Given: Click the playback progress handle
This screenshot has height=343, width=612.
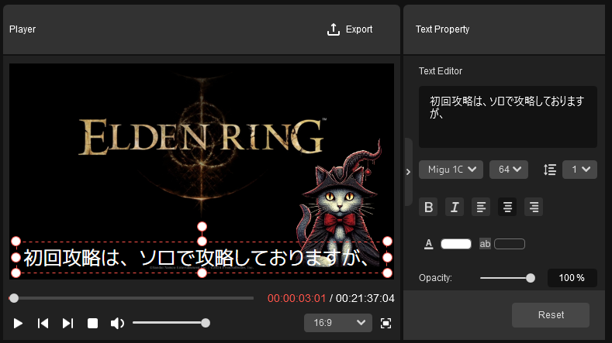Looking at the screenshot, I should tap(14, 298).
